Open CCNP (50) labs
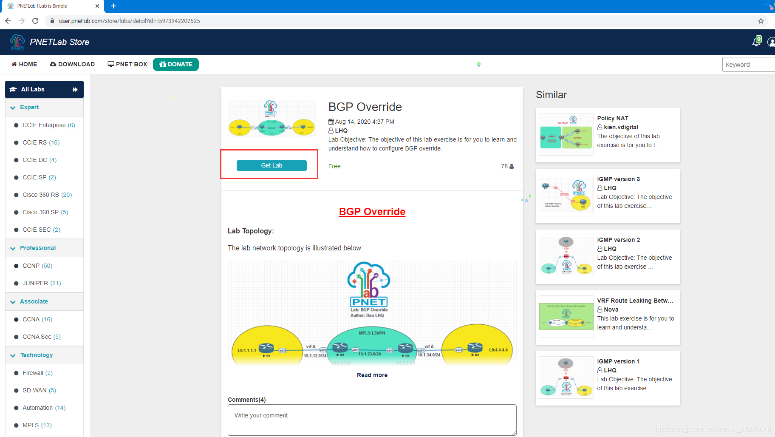The height and width of the screenshot is (437, 775). [37, 266]
